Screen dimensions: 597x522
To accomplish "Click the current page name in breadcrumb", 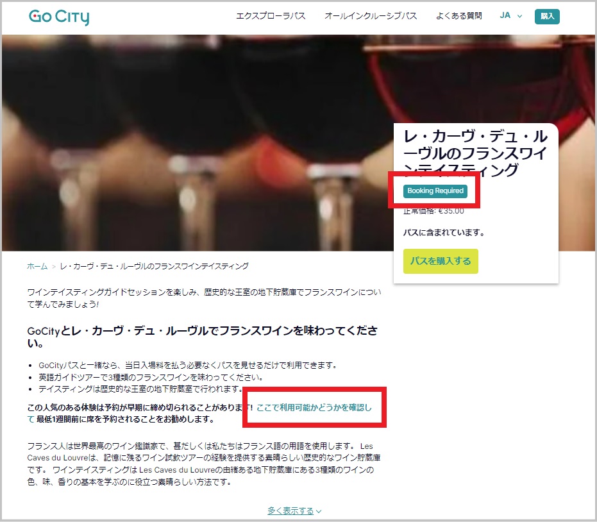I will pos(154,266).
